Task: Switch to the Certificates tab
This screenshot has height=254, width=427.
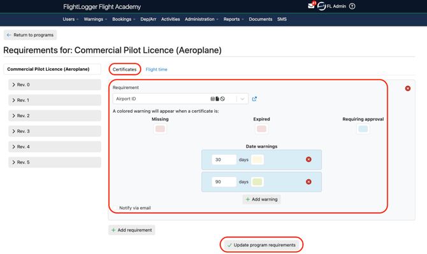Action: [124, 69]
